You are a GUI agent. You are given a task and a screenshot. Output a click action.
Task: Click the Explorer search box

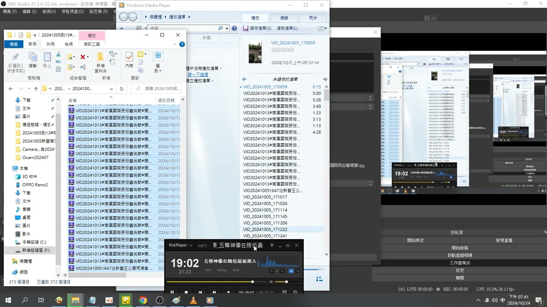[156, 89]
